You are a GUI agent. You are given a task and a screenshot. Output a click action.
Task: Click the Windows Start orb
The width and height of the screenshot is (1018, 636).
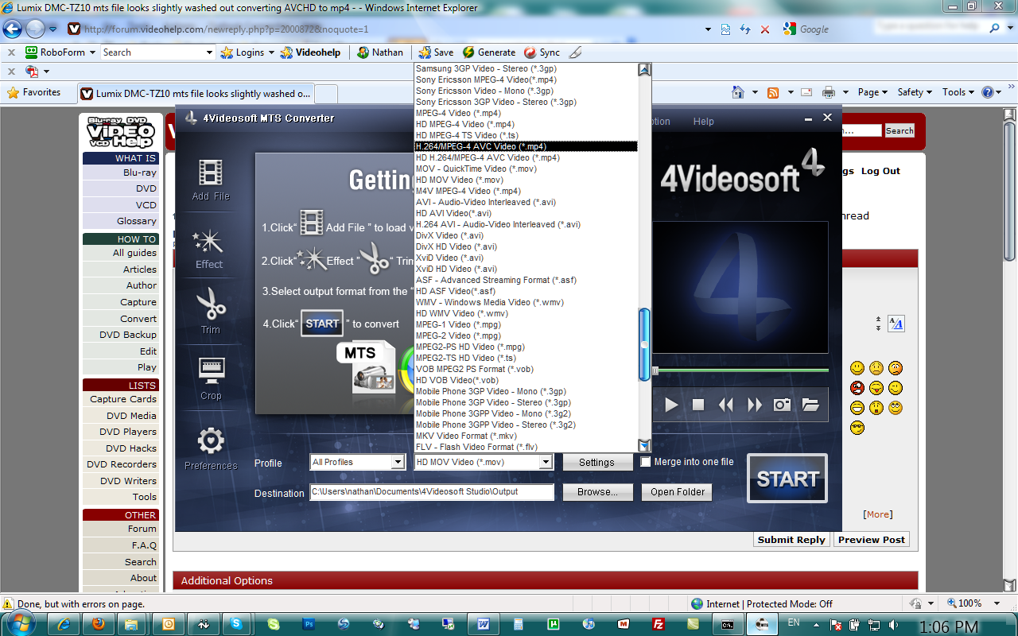point(21,624)
